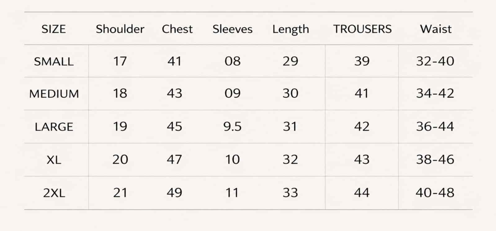Select the Sleeves column header
The width and height of the screenshot is (496, 231).
232,29
